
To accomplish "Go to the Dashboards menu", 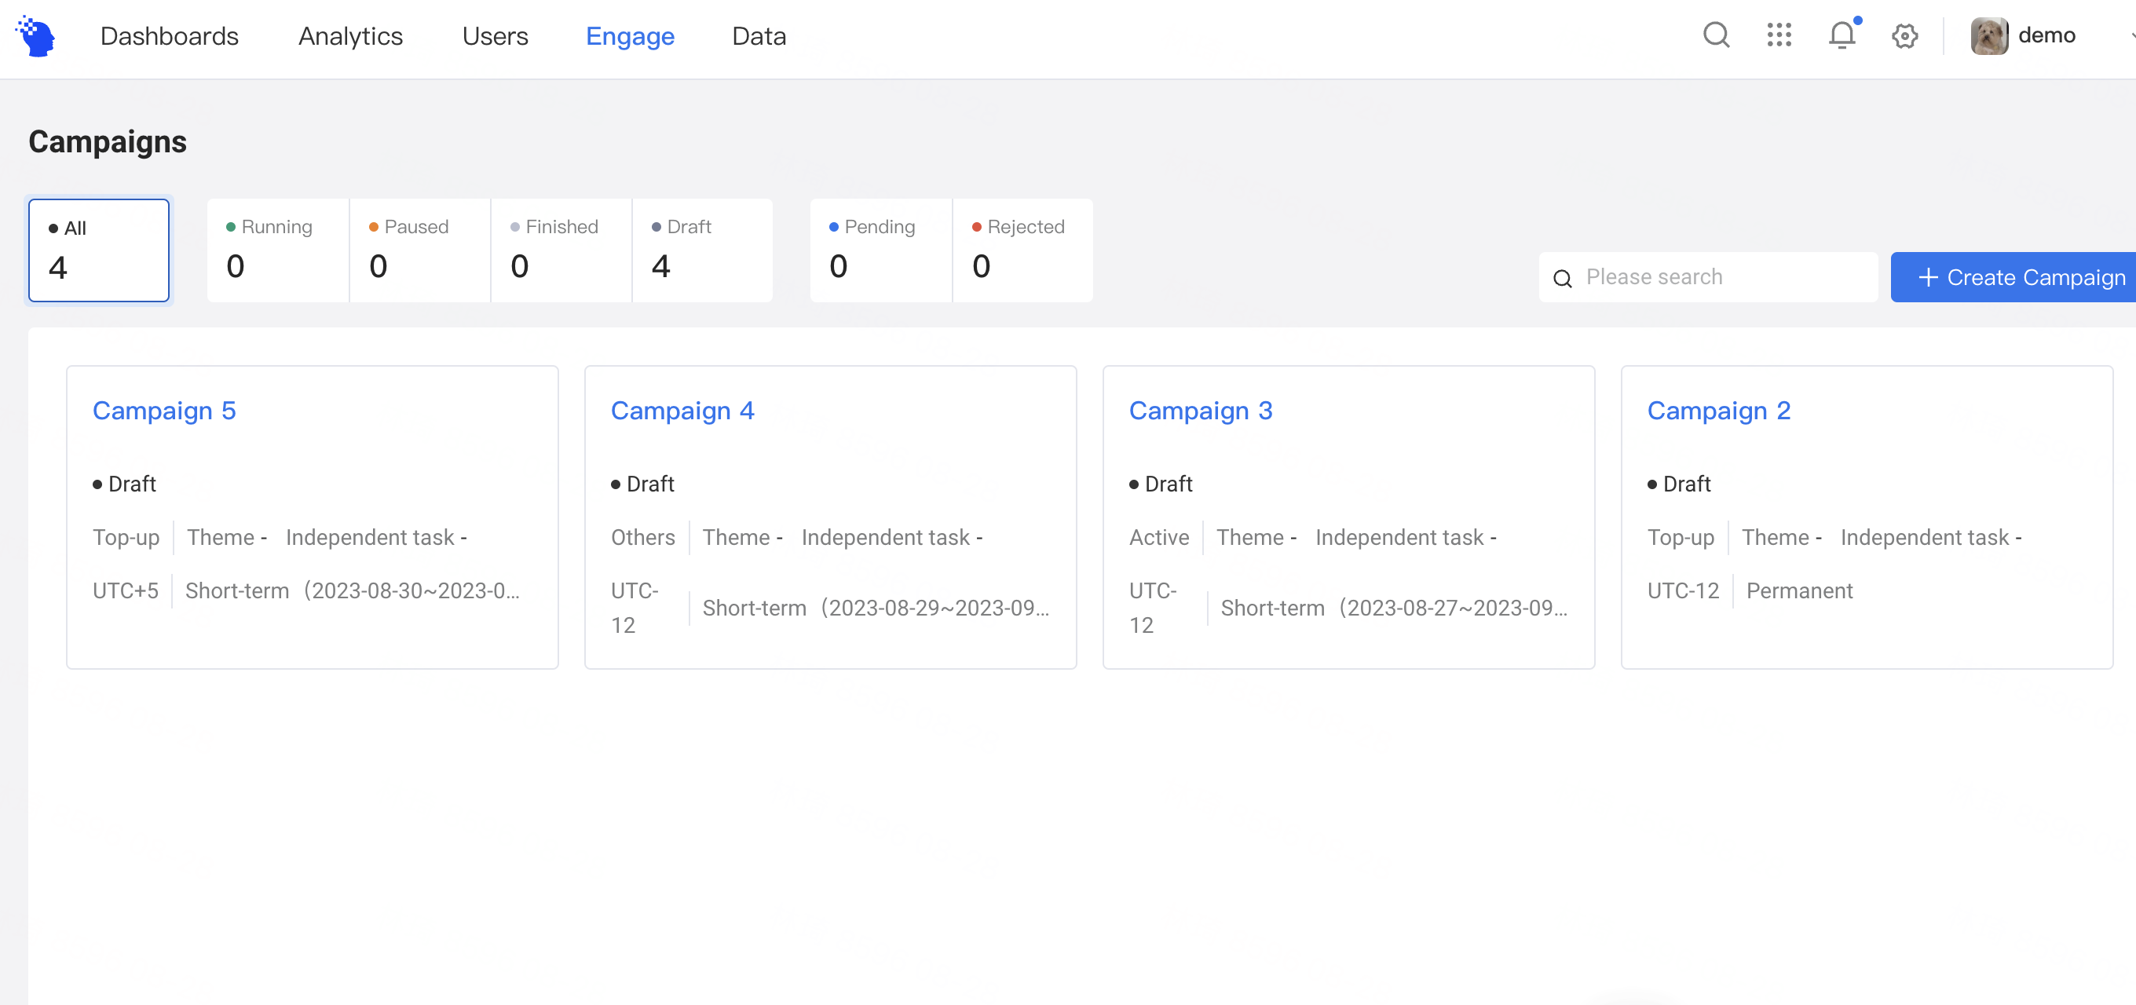I will click(x=169, y=35).
